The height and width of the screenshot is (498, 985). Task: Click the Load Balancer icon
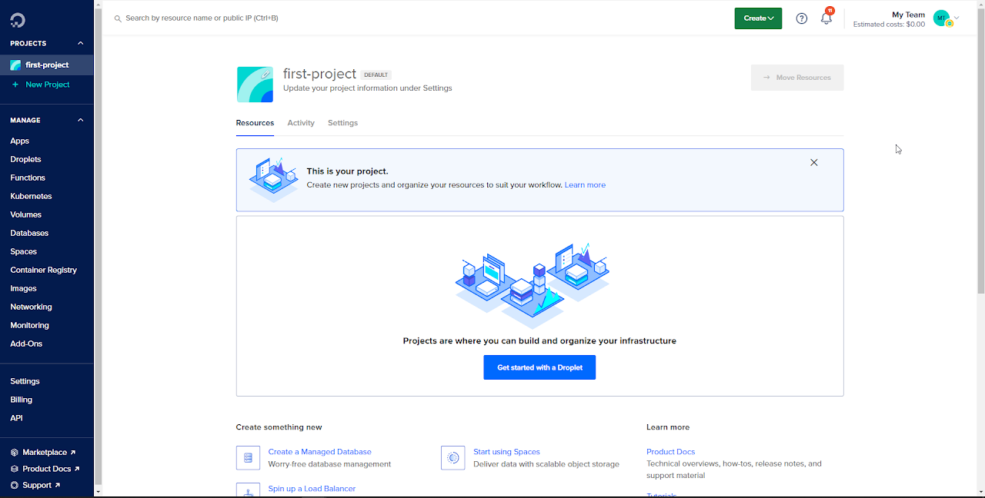coord(248,490)
